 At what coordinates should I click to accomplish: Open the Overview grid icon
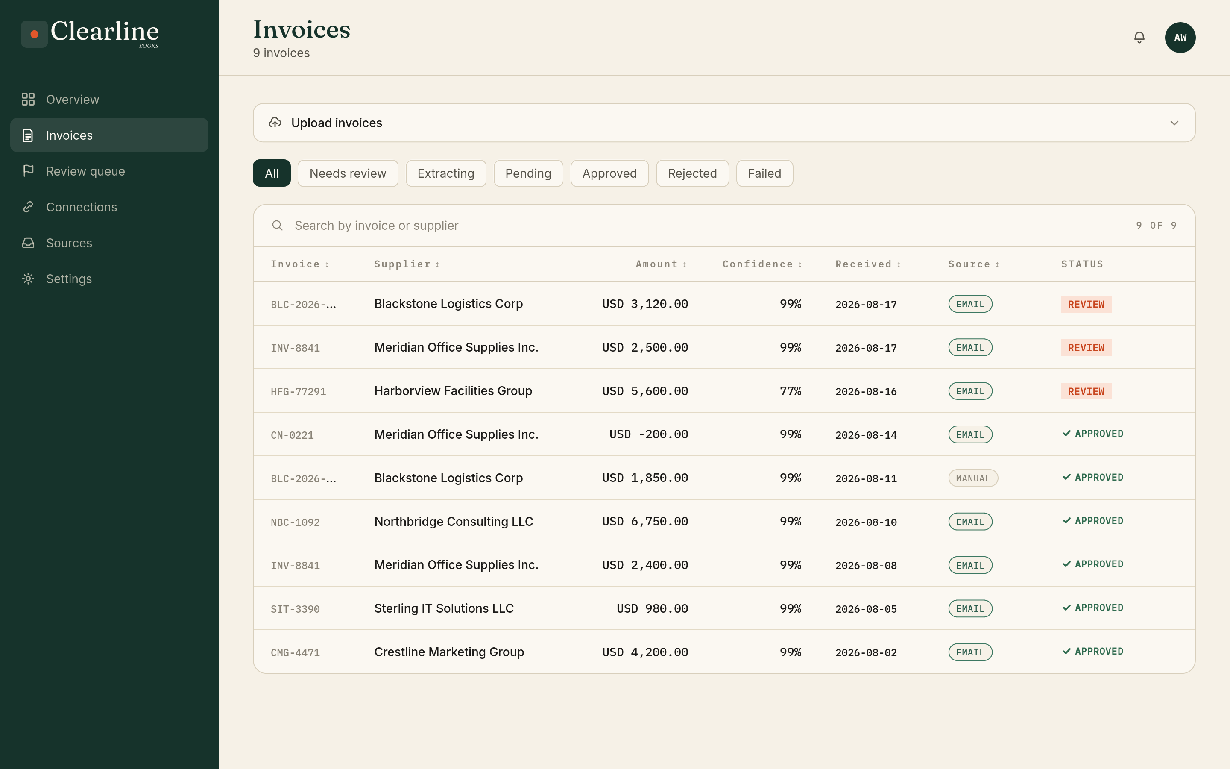click(x=28, y=99)
